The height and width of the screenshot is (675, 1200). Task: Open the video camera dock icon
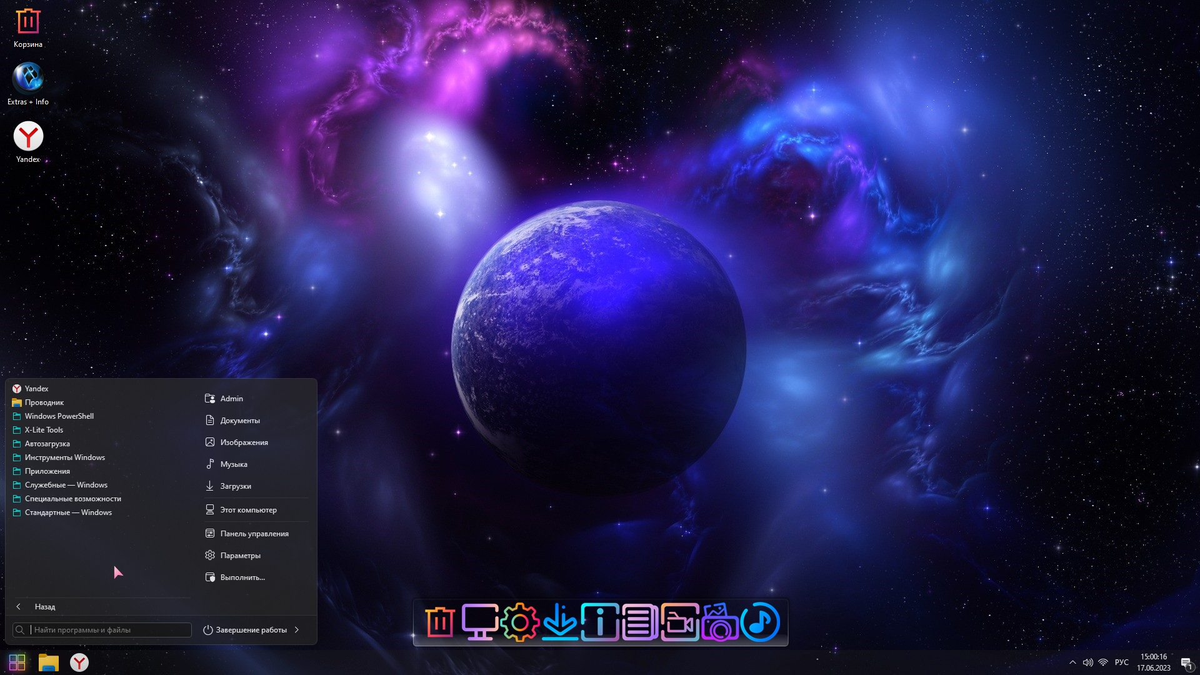tap(679, 622)
